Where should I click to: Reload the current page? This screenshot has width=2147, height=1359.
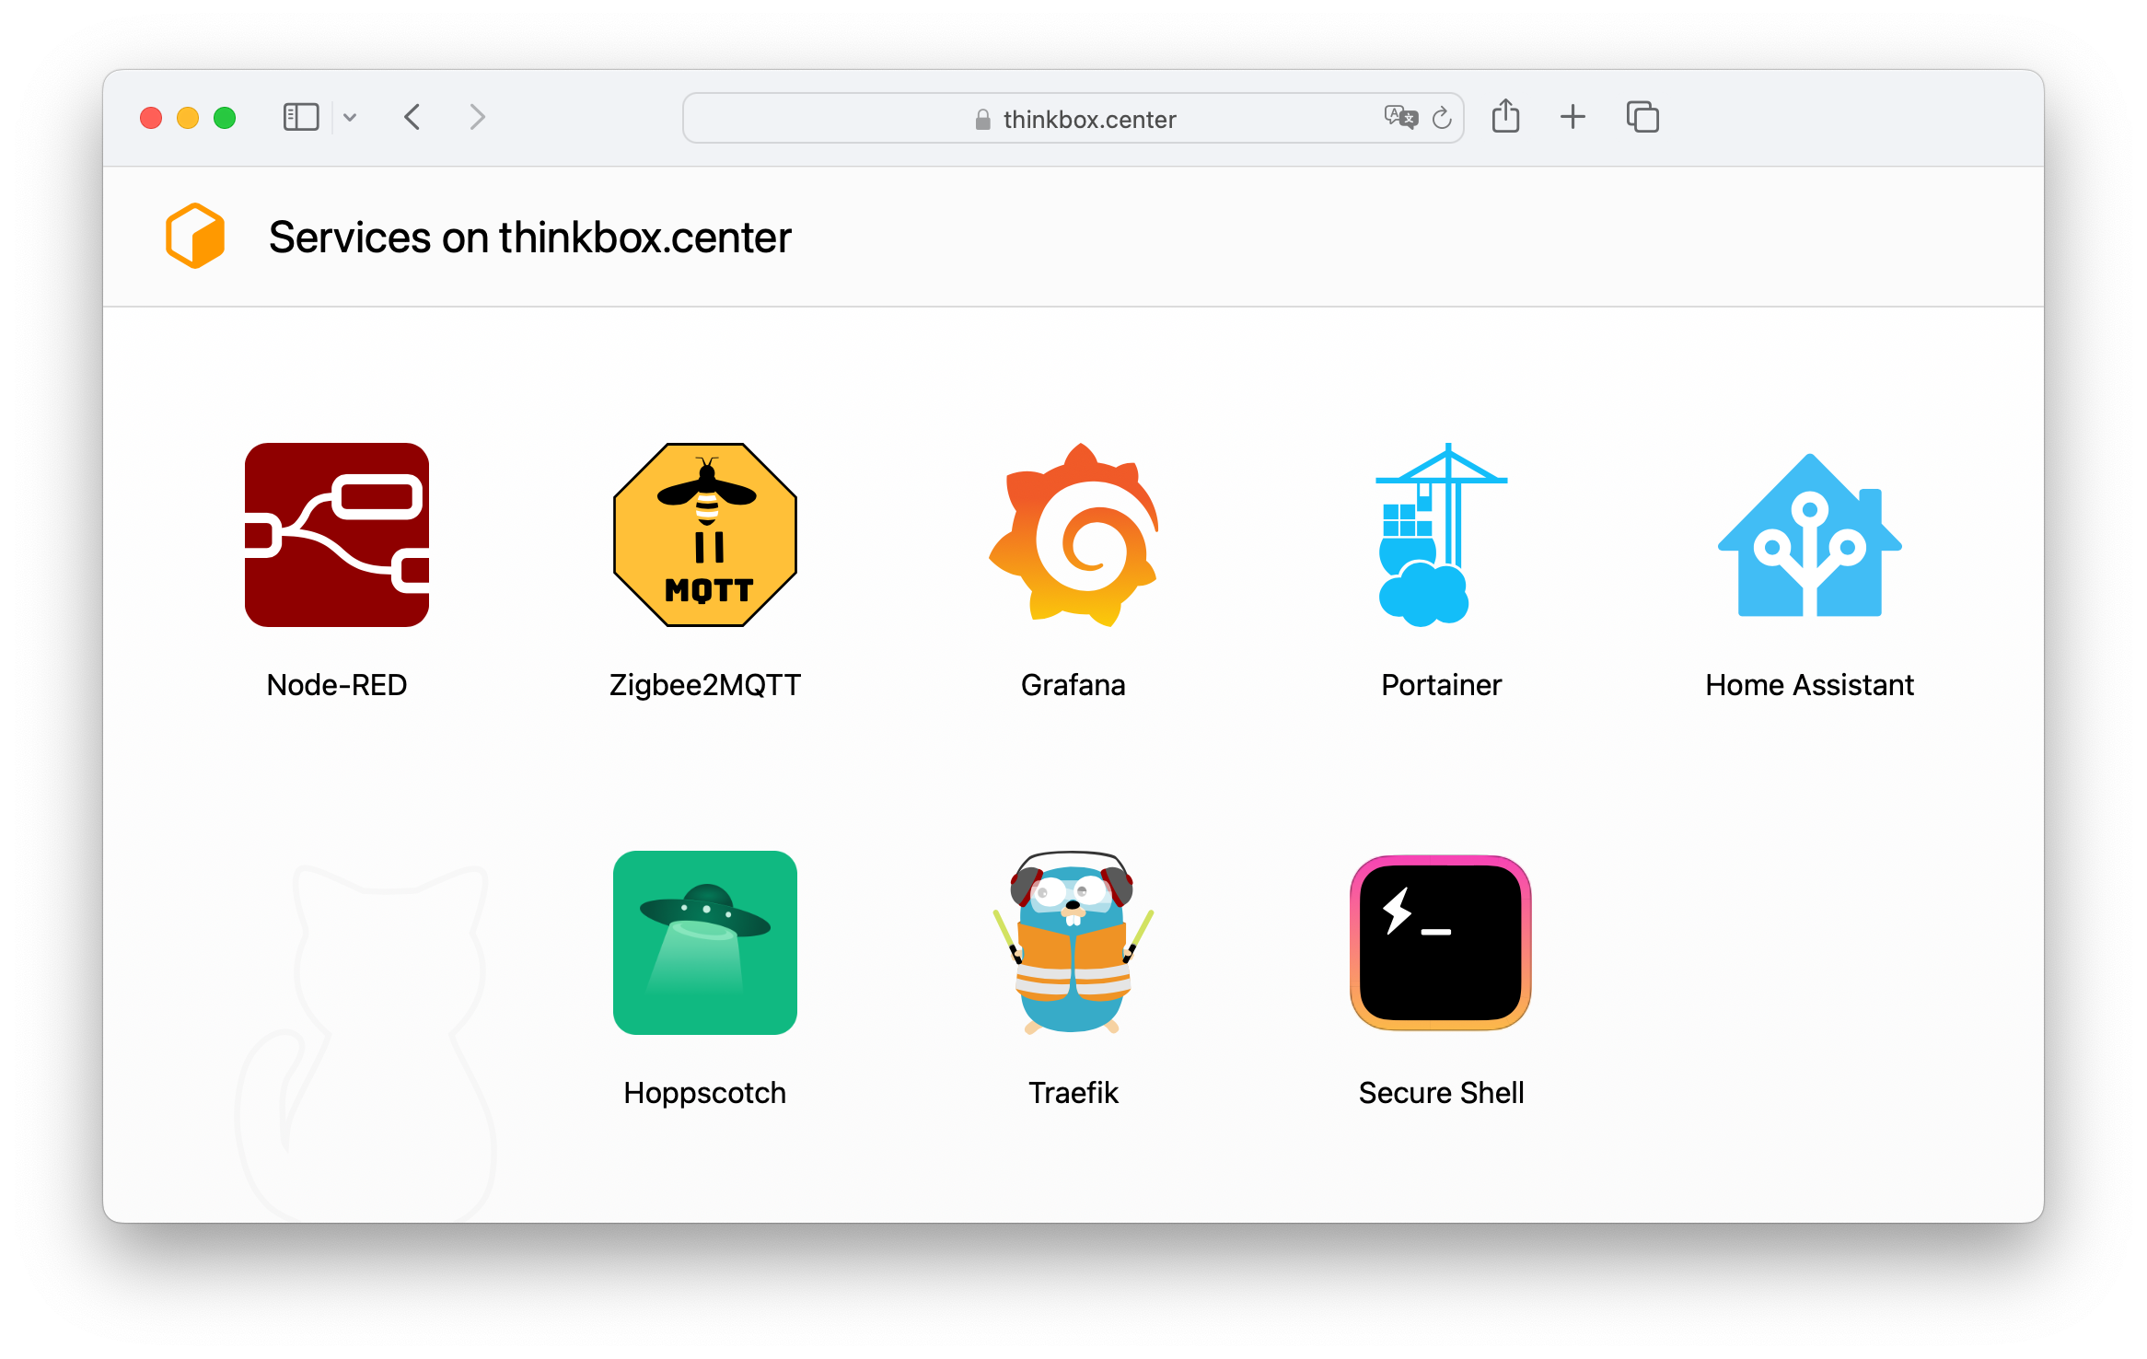pyautogui.click(x=1442, y=118)
